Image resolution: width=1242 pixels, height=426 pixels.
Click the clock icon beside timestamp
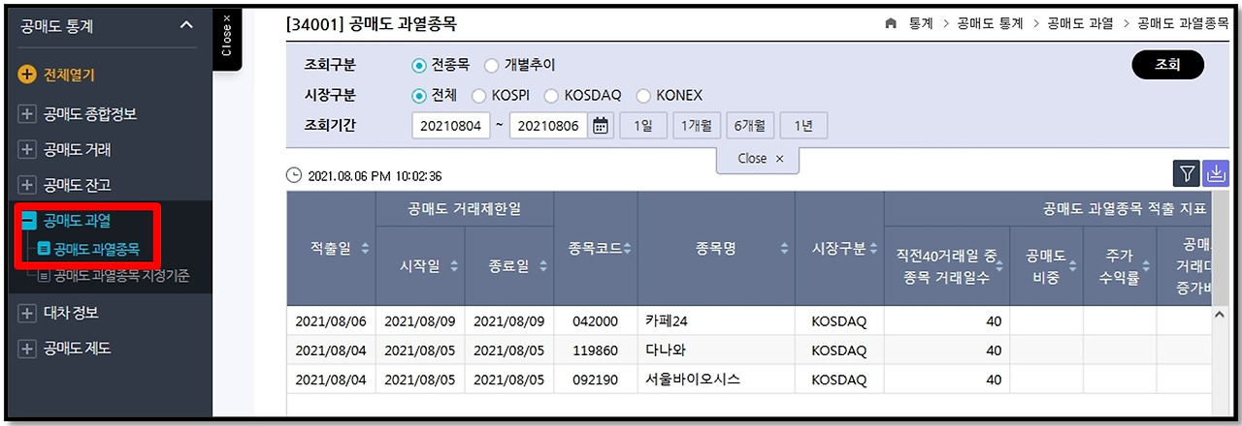[294, 176]
